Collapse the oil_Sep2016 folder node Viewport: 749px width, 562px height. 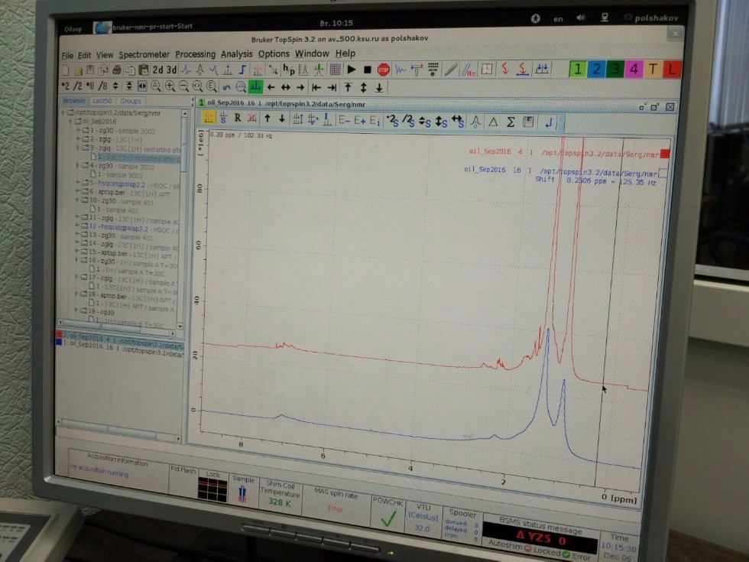pos(70,121)
